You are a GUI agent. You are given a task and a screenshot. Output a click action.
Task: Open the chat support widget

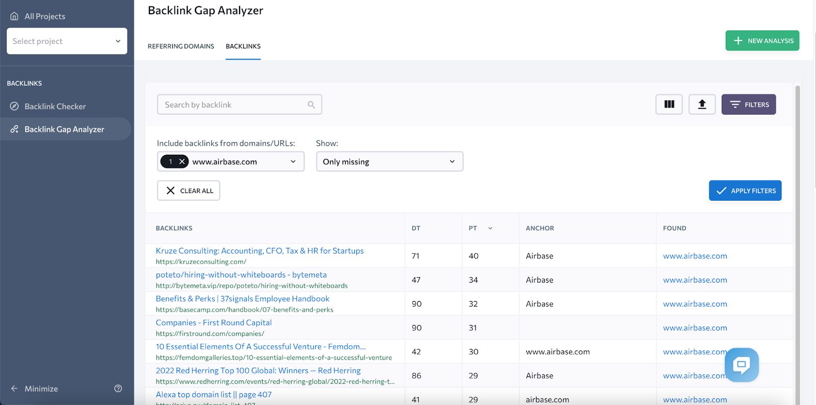[742, 365]
